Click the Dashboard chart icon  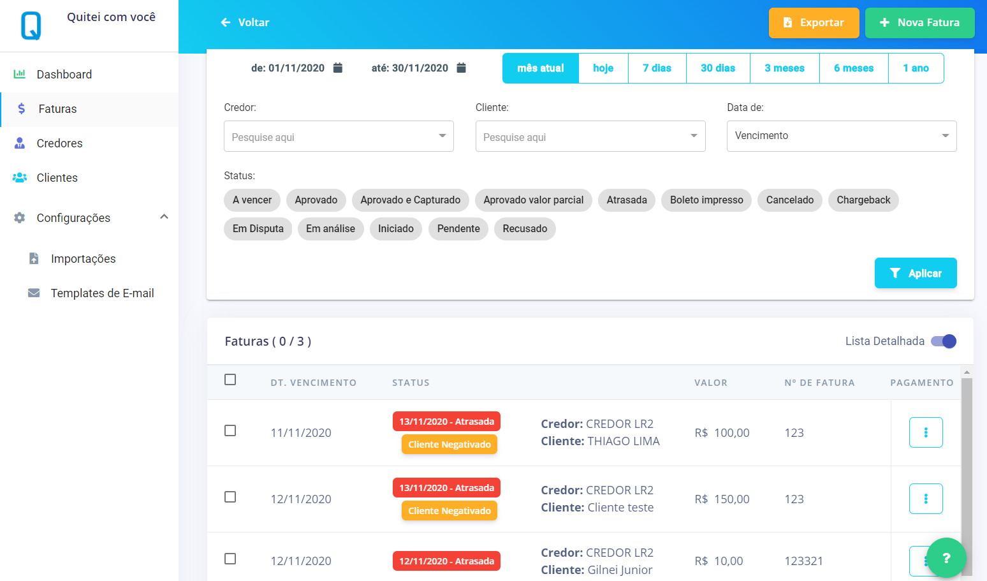pyautogui.click(x=20, y=74)
